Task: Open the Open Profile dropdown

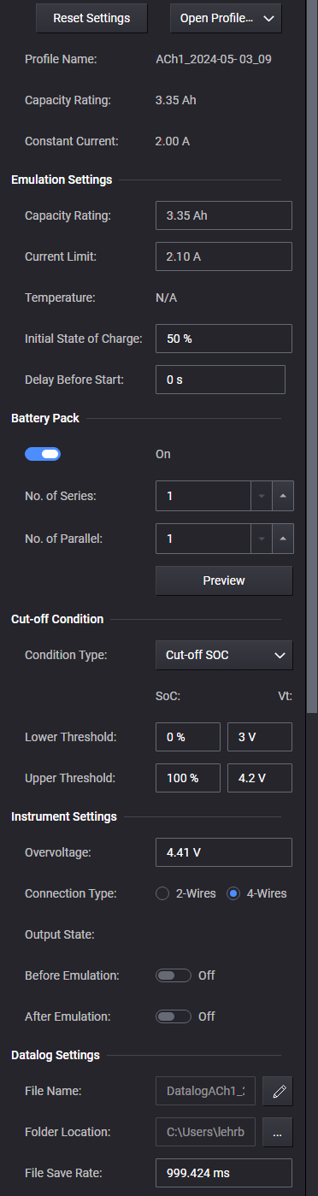Action: tap(226, 18)
